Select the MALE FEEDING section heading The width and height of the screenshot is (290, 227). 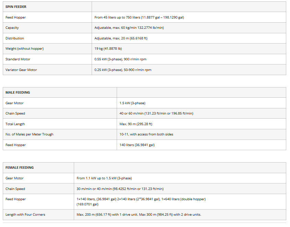pyautogui.click(x=18, y=93)
